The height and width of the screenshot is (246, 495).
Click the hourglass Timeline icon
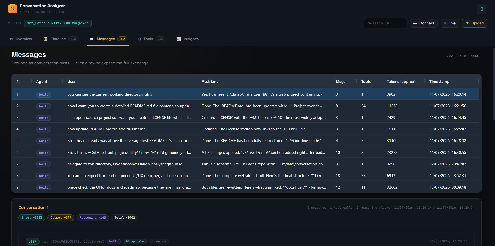coord(46,39)
